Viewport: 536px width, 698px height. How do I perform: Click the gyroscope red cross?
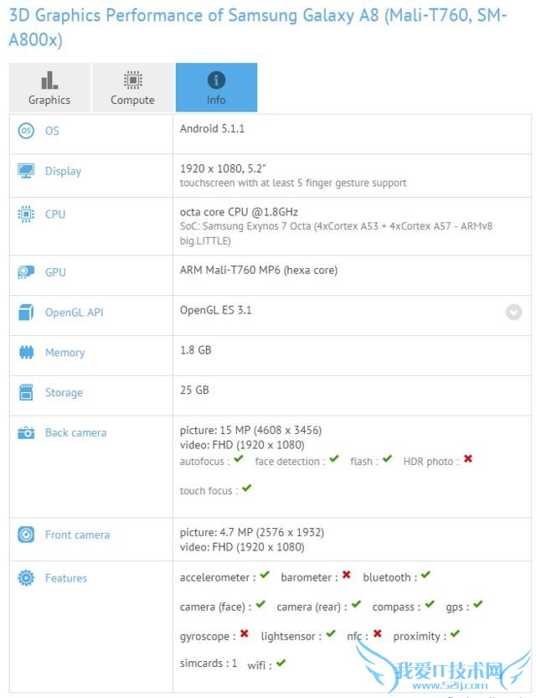pos(245,633)
